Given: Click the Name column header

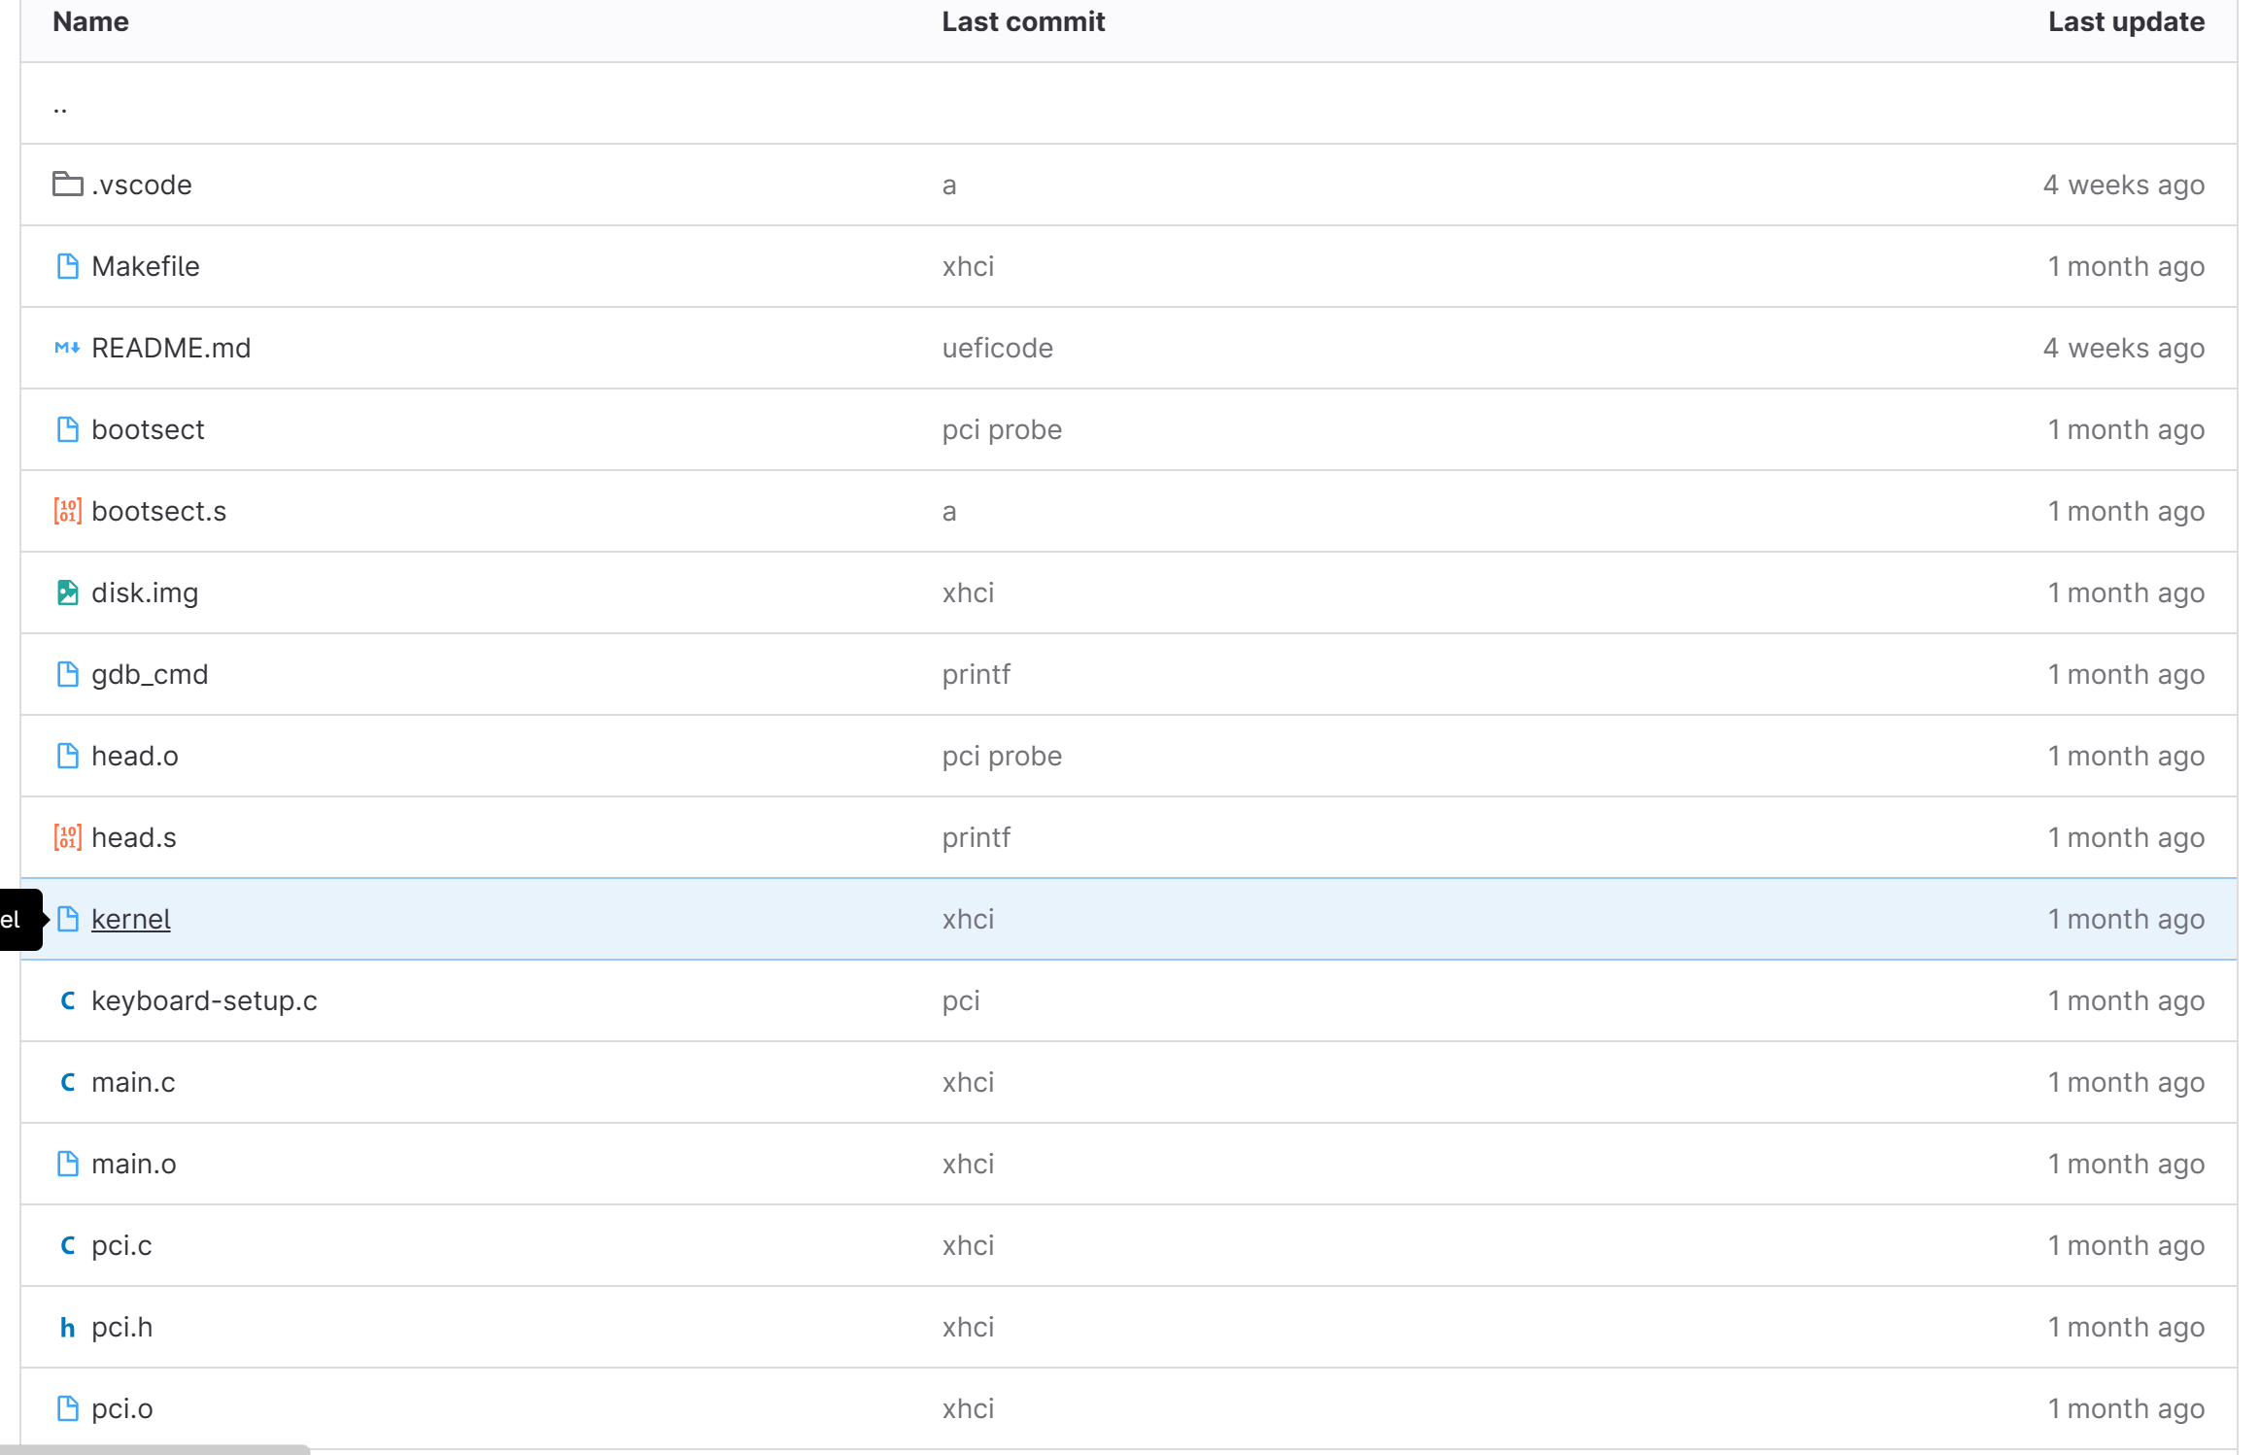Looking at the screenshot, I should pyautogui.click(x=90, y=21).
